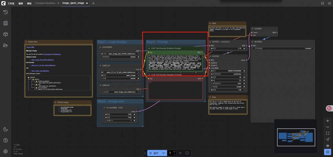Open the Tutorial link in Model links
This screenshot has height=157, width=333.
coord(28,47)
